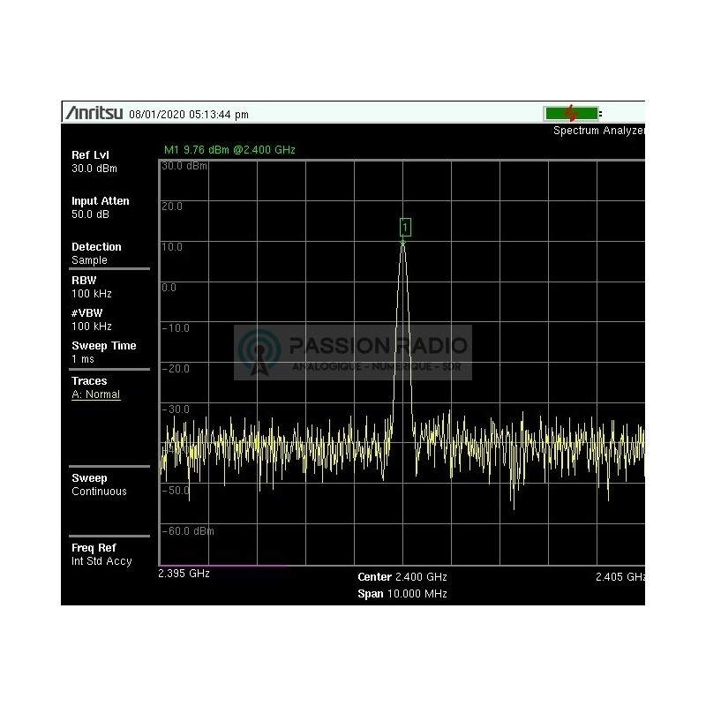Click the 20.0 grid scale label

pyautogui.click(x=172, y=207)
